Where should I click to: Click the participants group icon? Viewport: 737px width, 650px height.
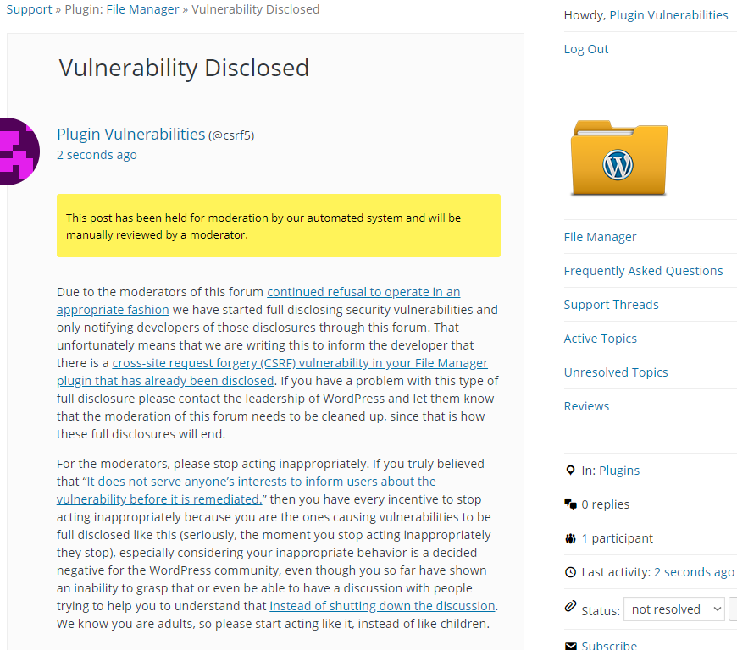pos(570,538)
